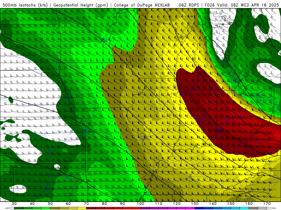Click the '100' value on the color scale
The image size is (281, 210).
pos(141,204)
